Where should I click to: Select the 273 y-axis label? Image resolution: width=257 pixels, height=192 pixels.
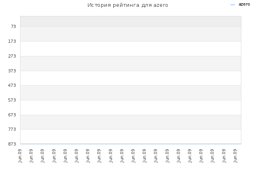click(12, 56)
